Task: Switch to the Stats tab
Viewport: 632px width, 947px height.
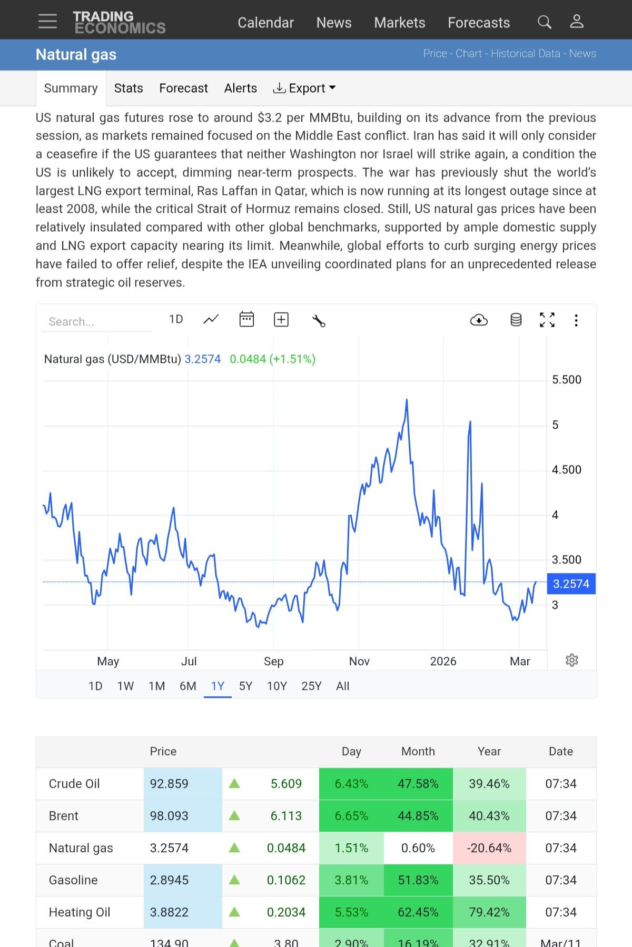Action: (129, 88)
